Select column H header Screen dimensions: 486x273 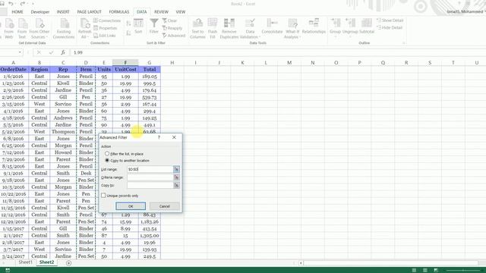click(x=172, y=62)
